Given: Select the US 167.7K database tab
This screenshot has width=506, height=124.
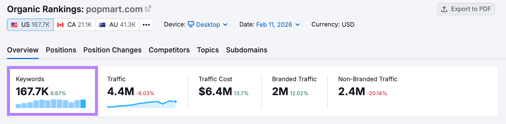Looking at the screenshot, I should [30, 25].
